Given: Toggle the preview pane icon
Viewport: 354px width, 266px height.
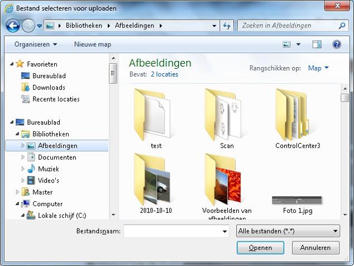Looking at the screenshot, I should pos(317,44).
